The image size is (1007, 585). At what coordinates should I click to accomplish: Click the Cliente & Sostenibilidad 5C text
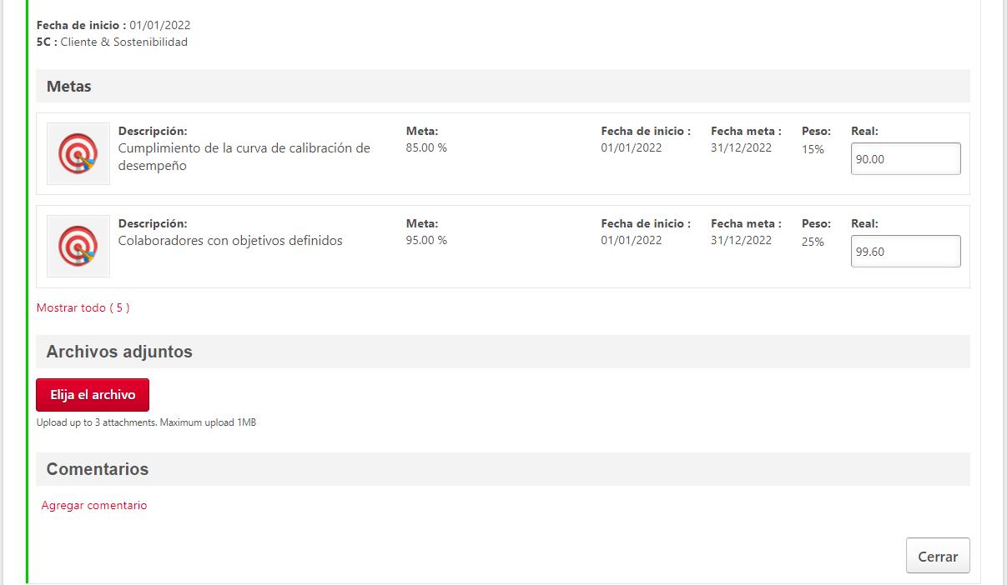(x=123, y=42)
